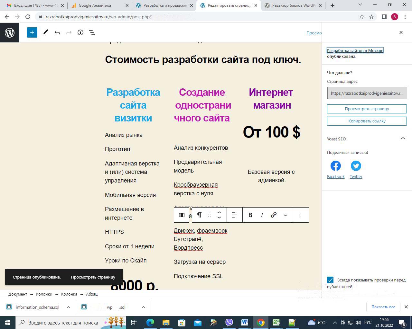This screenshot has width=412, height=329.
Task: Select the pencil Tools icon
Action: (x=45, y=32)
